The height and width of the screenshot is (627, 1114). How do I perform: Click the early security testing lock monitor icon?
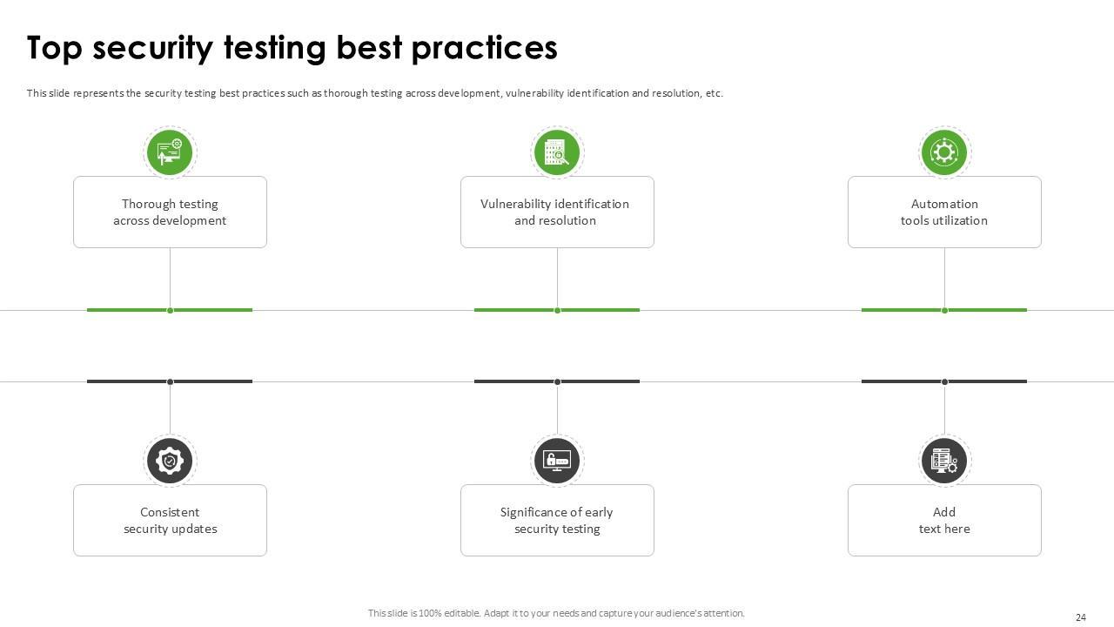557,461
